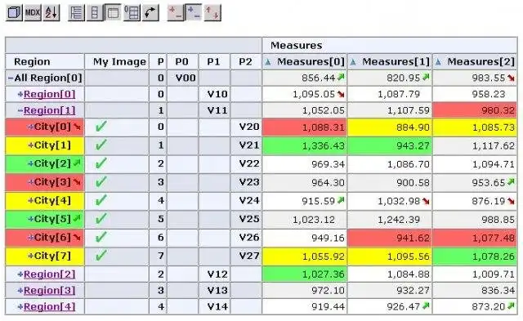Click the green trend arrow next to 856.44

341,78
